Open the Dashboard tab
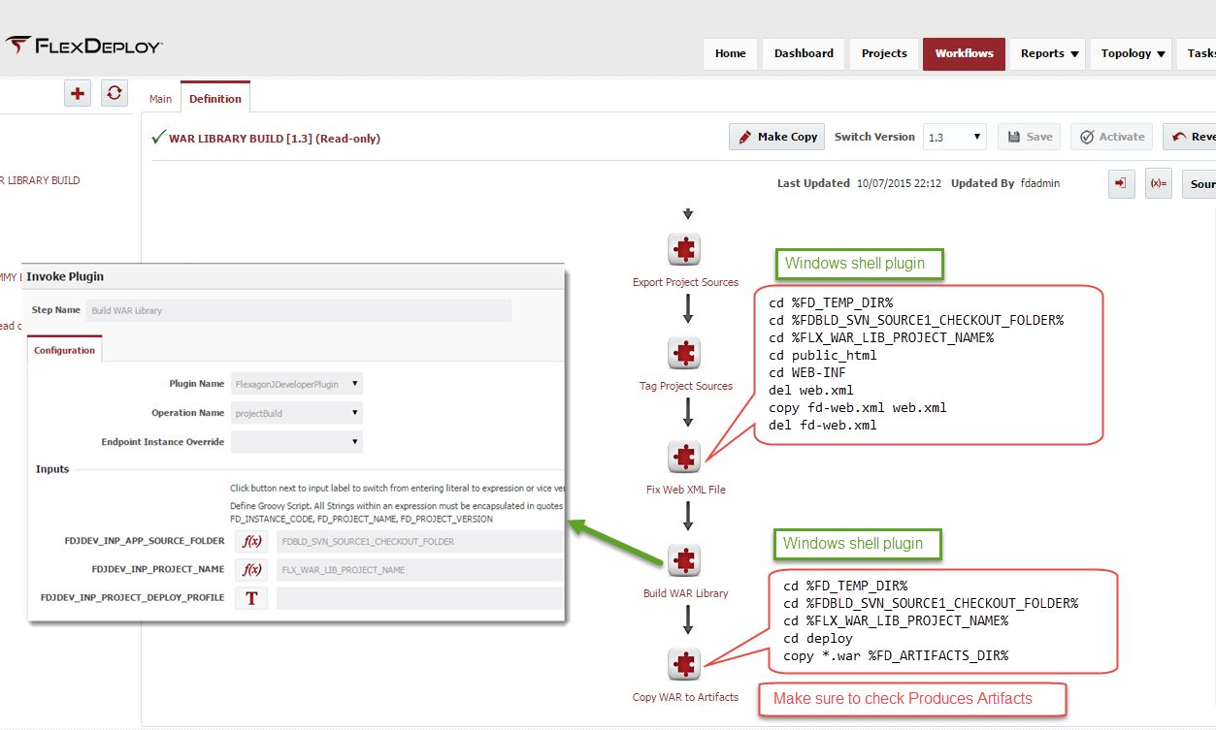Screen dimensions: 1216x730 click(804, 53)
